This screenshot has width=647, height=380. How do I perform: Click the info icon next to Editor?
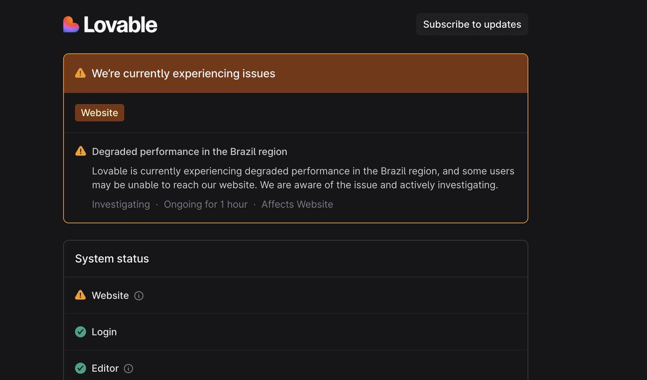coord(128,369)
